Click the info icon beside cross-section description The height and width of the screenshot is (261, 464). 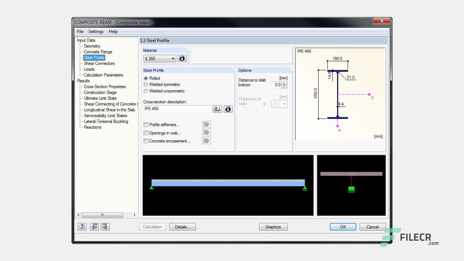point(228,109)
